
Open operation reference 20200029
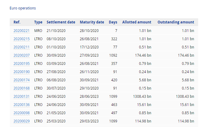(x=22, y=121)
